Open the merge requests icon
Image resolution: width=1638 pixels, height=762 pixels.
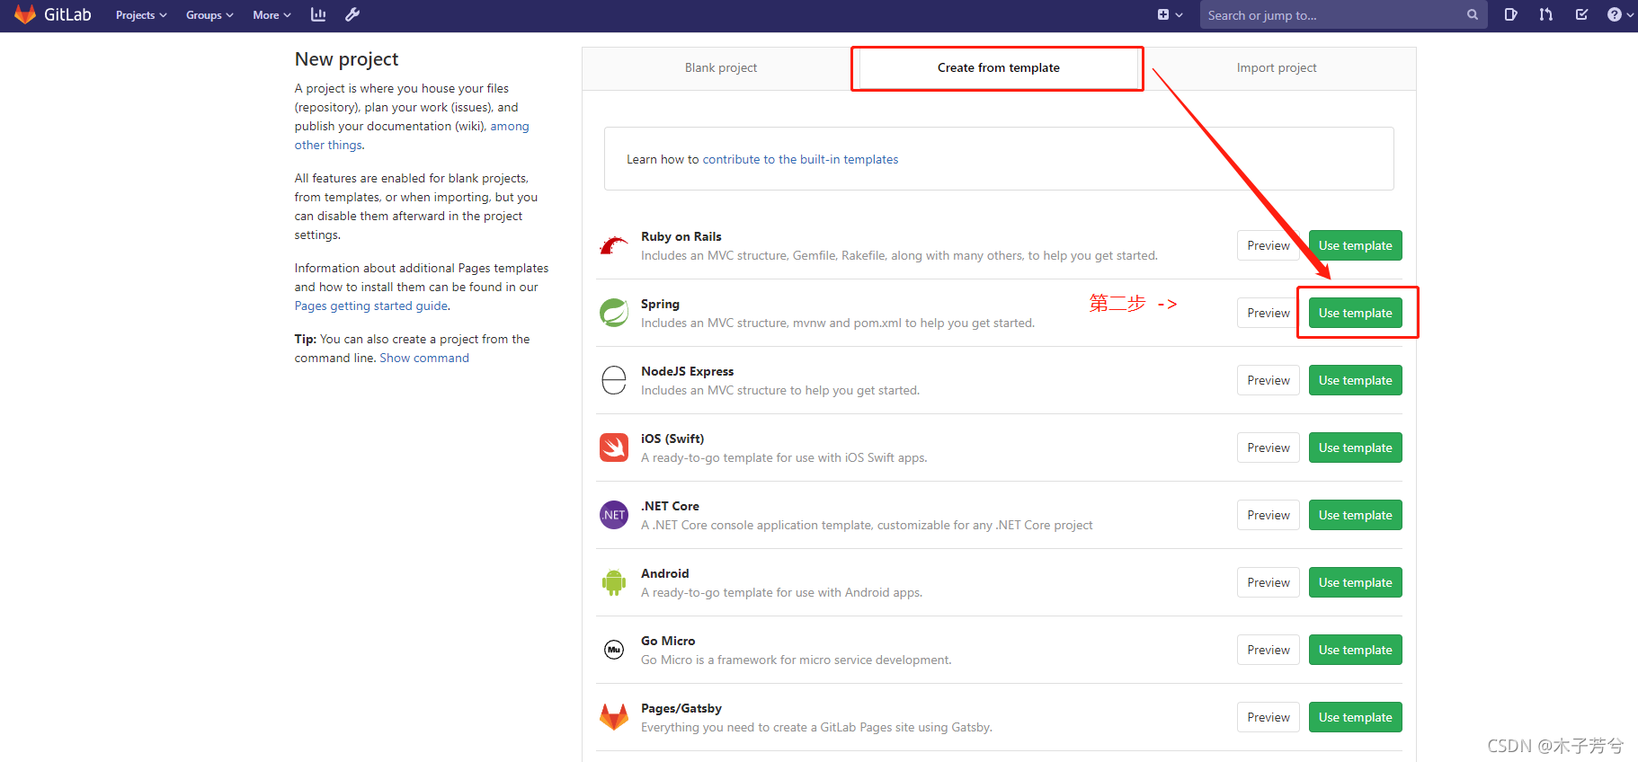click(x=1546, y=14)
